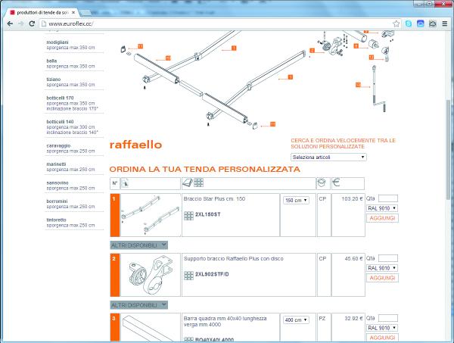This screenshot has width=454, height=343.
Task: Open the 150 cm length dropdown
Action: pos(296,200)
